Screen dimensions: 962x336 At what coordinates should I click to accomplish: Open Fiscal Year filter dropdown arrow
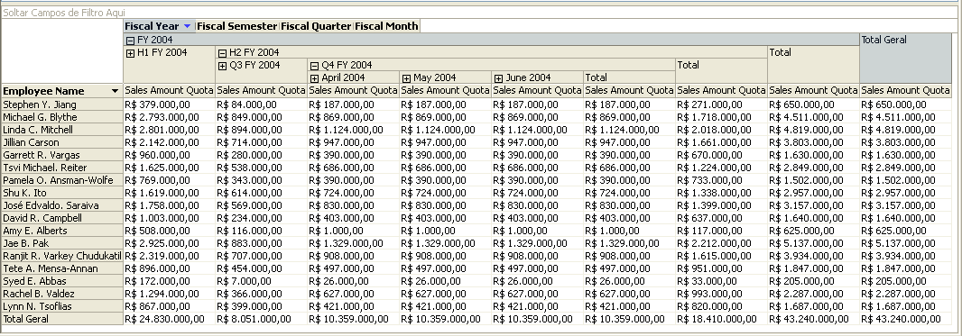pos(187,26)
